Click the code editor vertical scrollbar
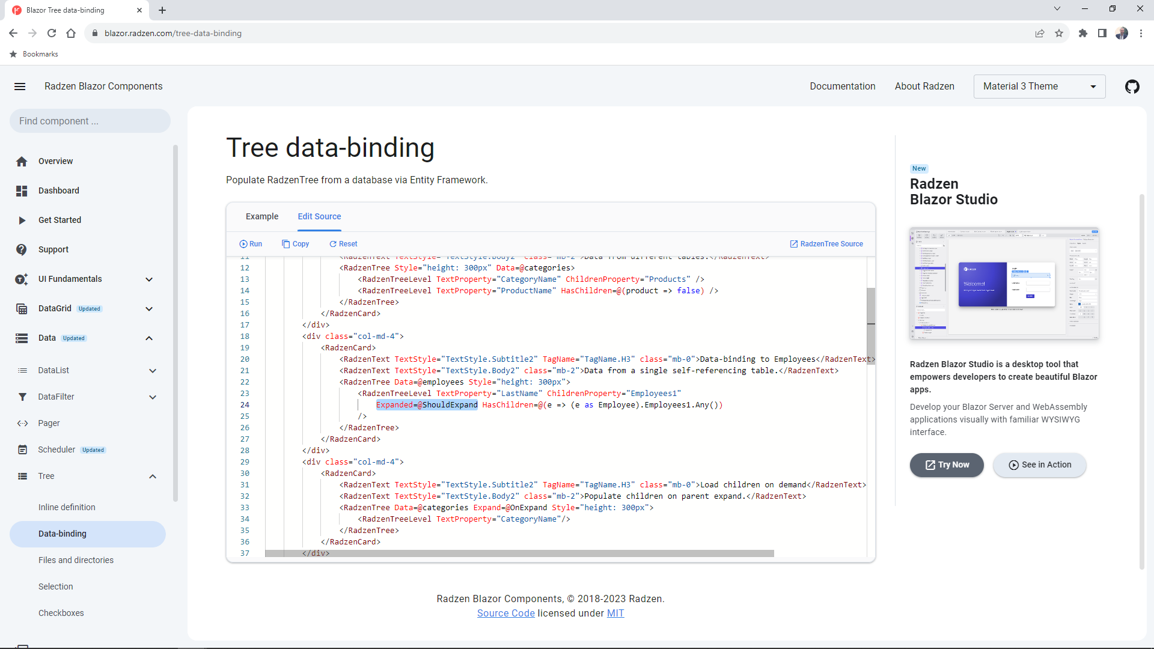 (x=871, y=325)
